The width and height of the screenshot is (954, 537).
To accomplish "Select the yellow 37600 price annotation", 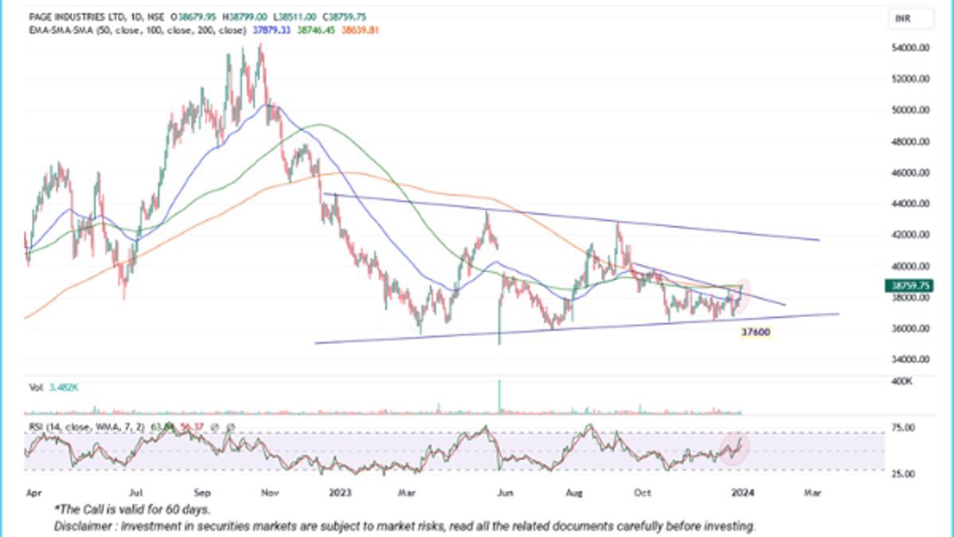I will click(755, 332).
